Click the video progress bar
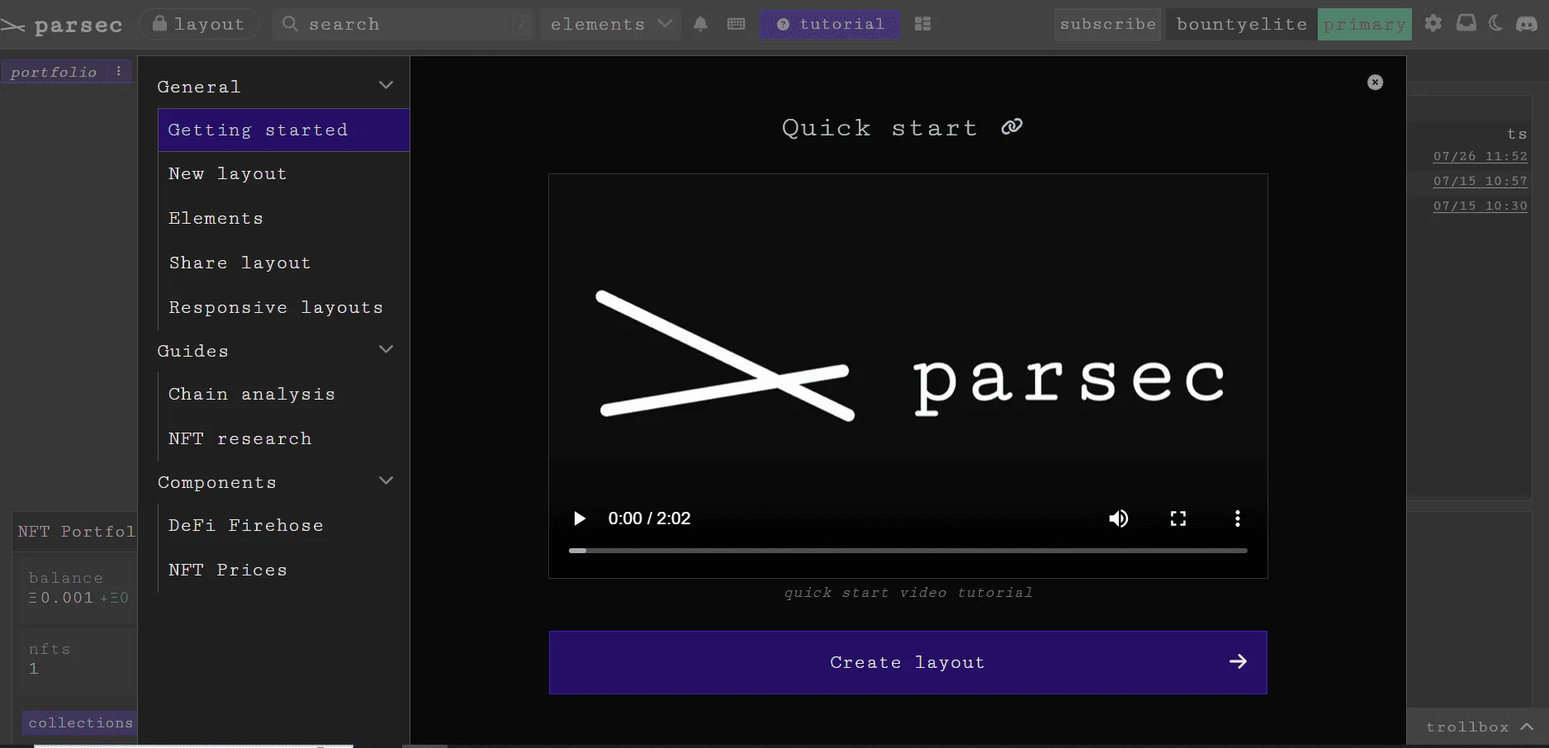Screen dimensions: 1549x748 coord(908,551)
